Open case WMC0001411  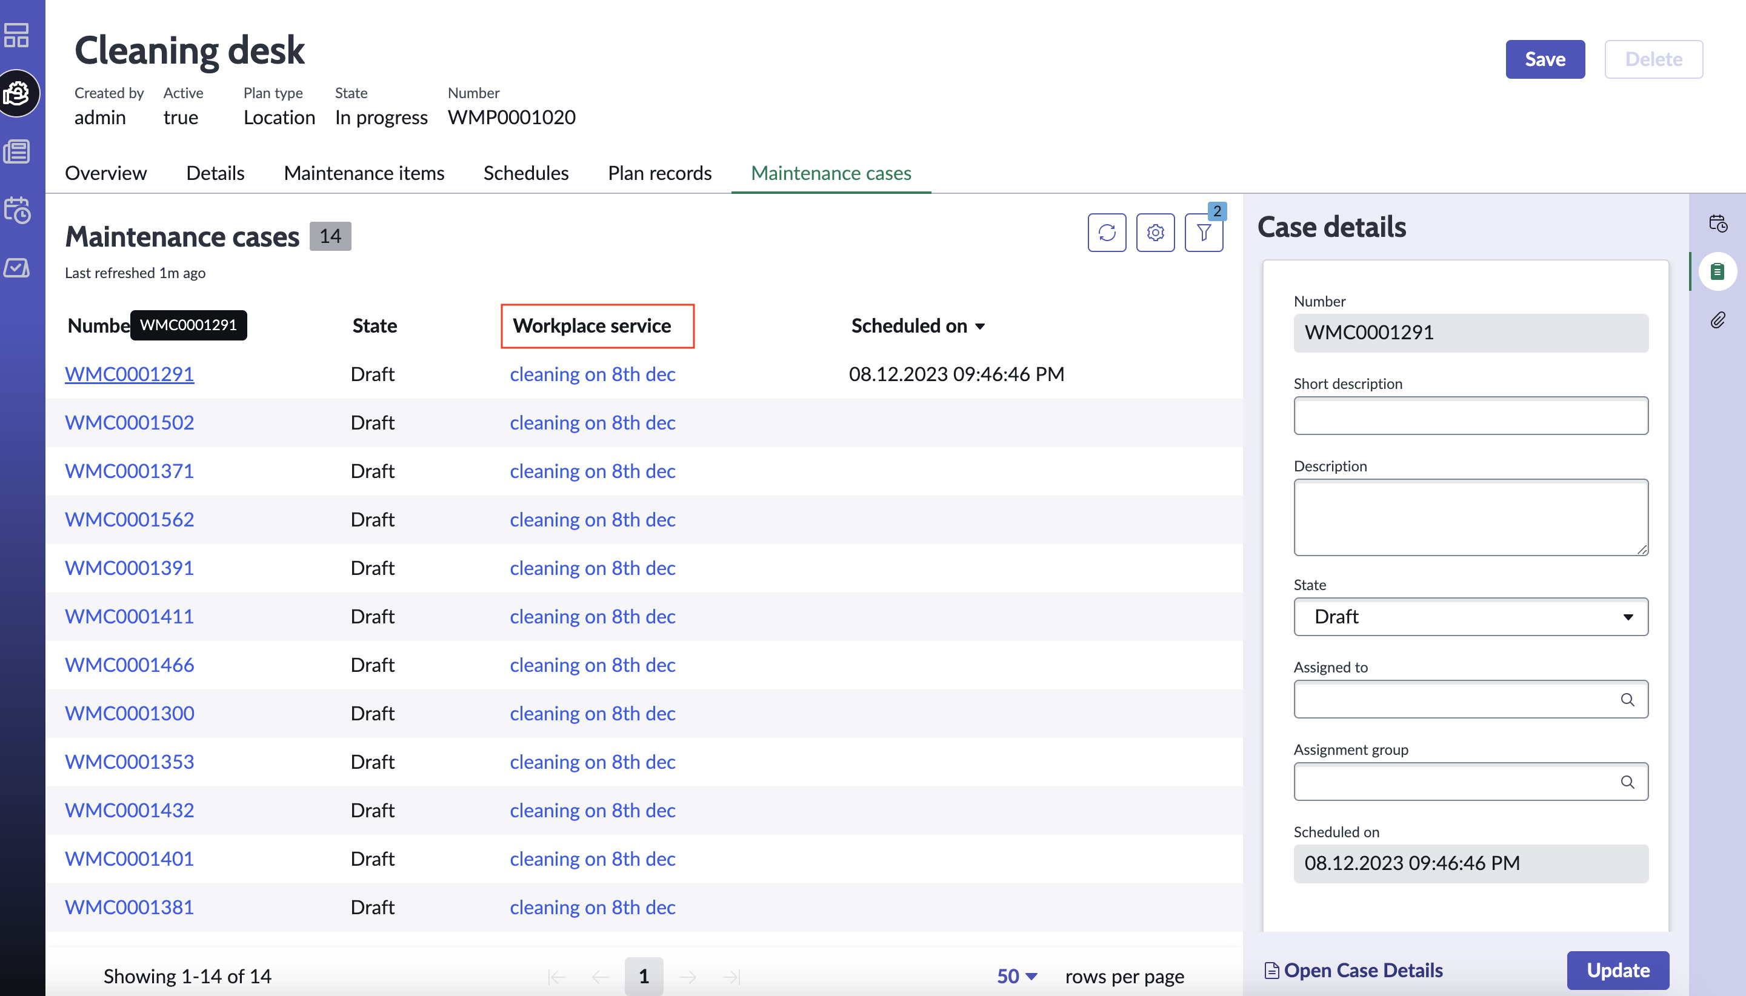129,616
